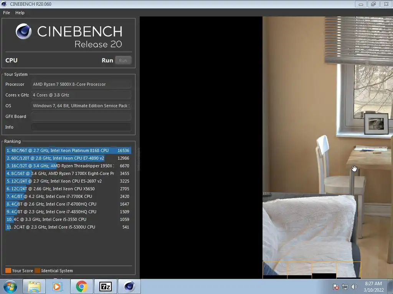Click the Cores x GHz field
Viewport: 393px width, 294px height.
[81, 95]
